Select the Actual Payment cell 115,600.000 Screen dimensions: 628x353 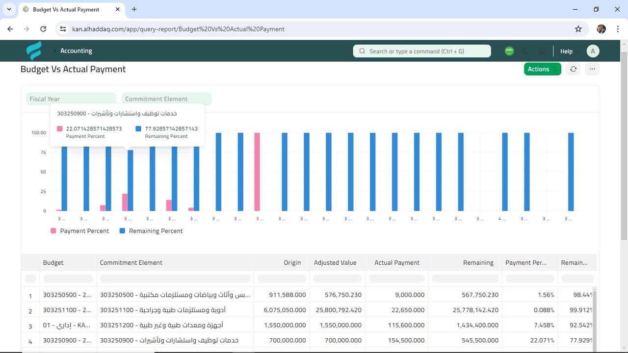click(x=396, y=326)
